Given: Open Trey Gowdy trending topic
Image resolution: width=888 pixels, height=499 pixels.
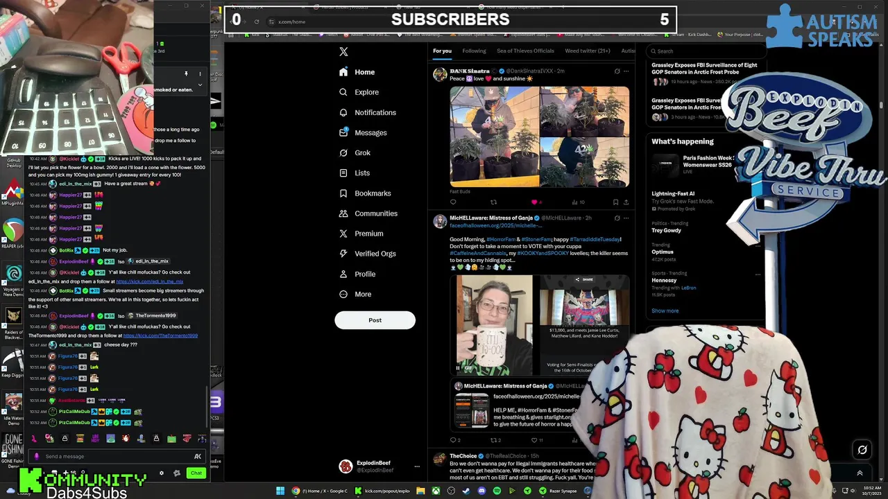Looking at the screenshot, I should (x=666, y=230).
